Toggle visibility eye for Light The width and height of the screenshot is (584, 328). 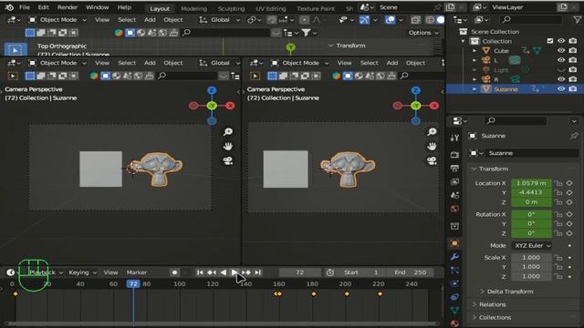[561, 69]
